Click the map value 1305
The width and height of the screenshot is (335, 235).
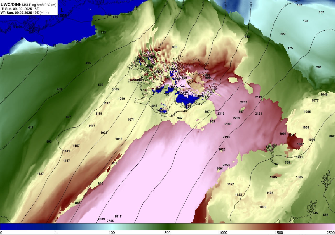(273, 177)
